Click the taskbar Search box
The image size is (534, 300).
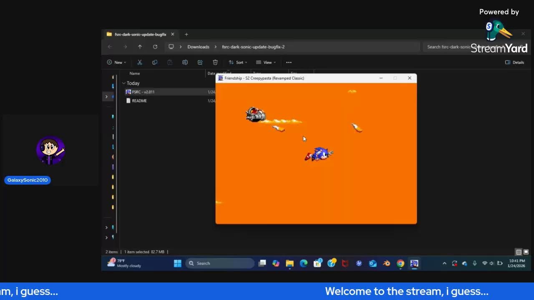(220, 263)
